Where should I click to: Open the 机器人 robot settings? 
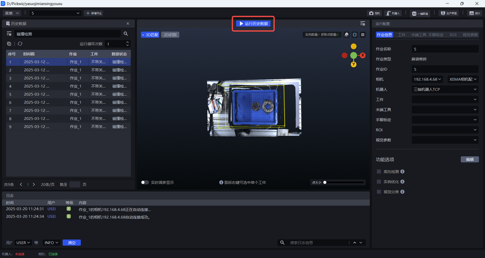pos(393,13)
